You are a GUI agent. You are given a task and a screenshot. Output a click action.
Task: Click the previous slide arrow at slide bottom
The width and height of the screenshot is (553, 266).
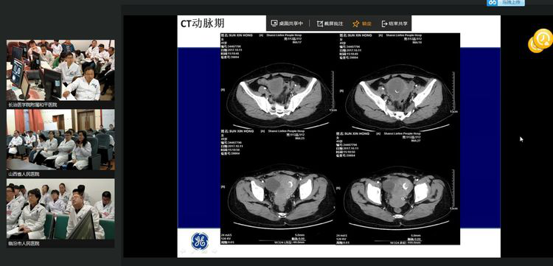pyautogui.click(x=183, y=251)
